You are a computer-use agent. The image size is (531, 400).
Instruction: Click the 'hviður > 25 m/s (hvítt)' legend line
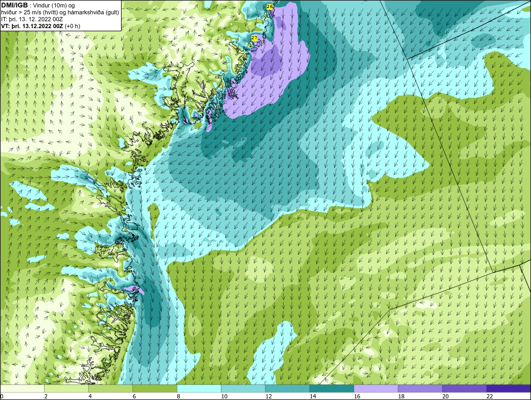(x=60, y=13)
